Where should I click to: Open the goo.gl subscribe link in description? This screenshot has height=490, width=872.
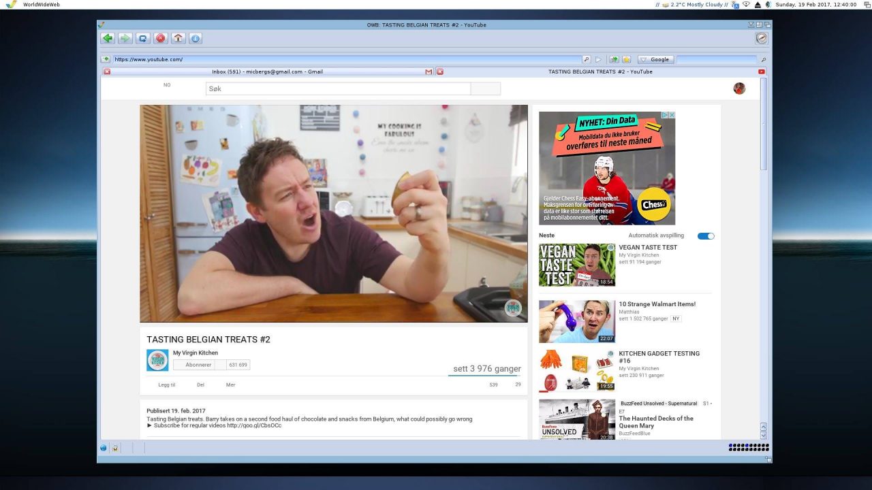[254, 425]
